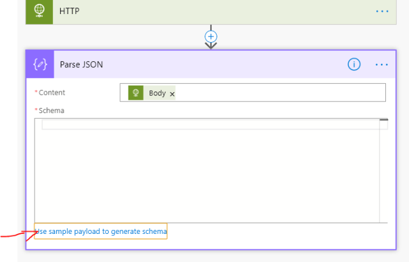The height and width of the screenshot is (262, 409).
Task: Collapse the Parse JSON card by its title
Action: [x=81, y=65]
